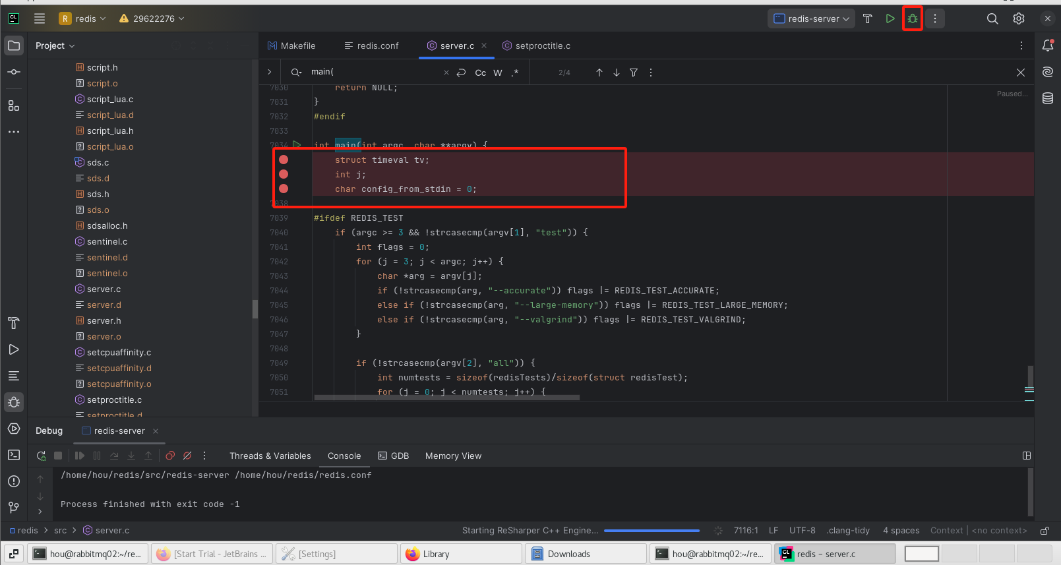The width and height of the screenshot is (1061, 565).
Task: Remove breakpoint on 'int j;' line
Action: [284, 174]
